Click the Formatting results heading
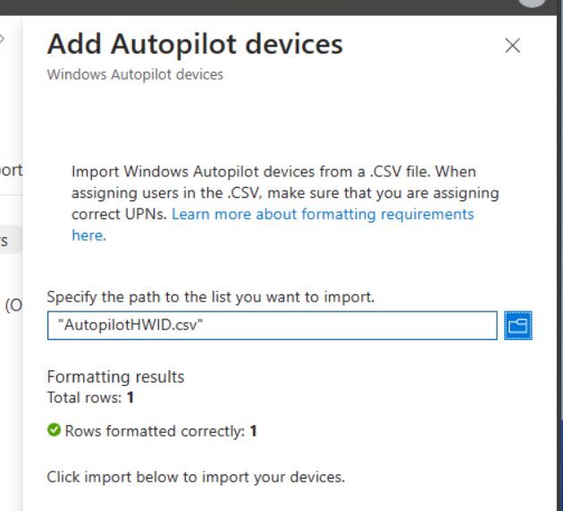 coord(115,377)
